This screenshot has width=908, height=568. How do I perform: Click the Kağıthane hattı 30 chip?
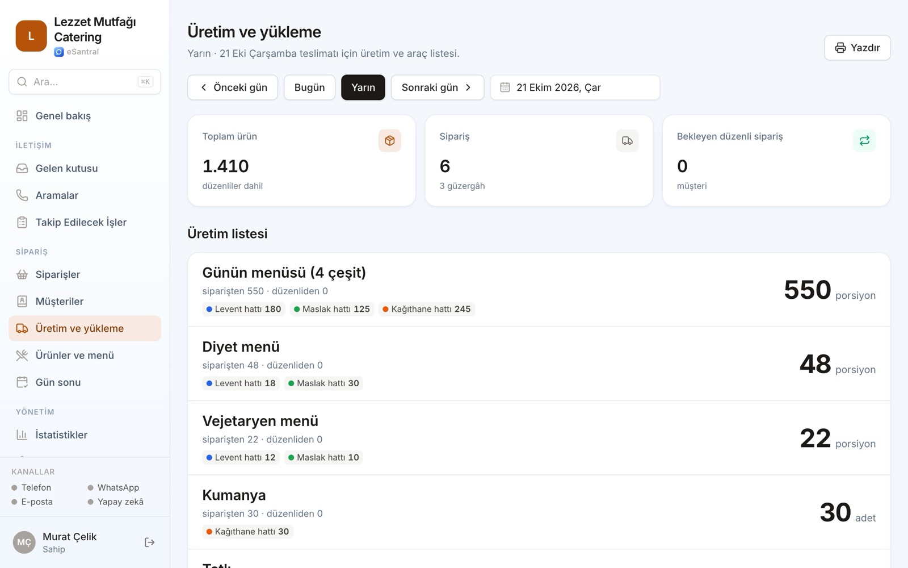click(x=247, y=532)
